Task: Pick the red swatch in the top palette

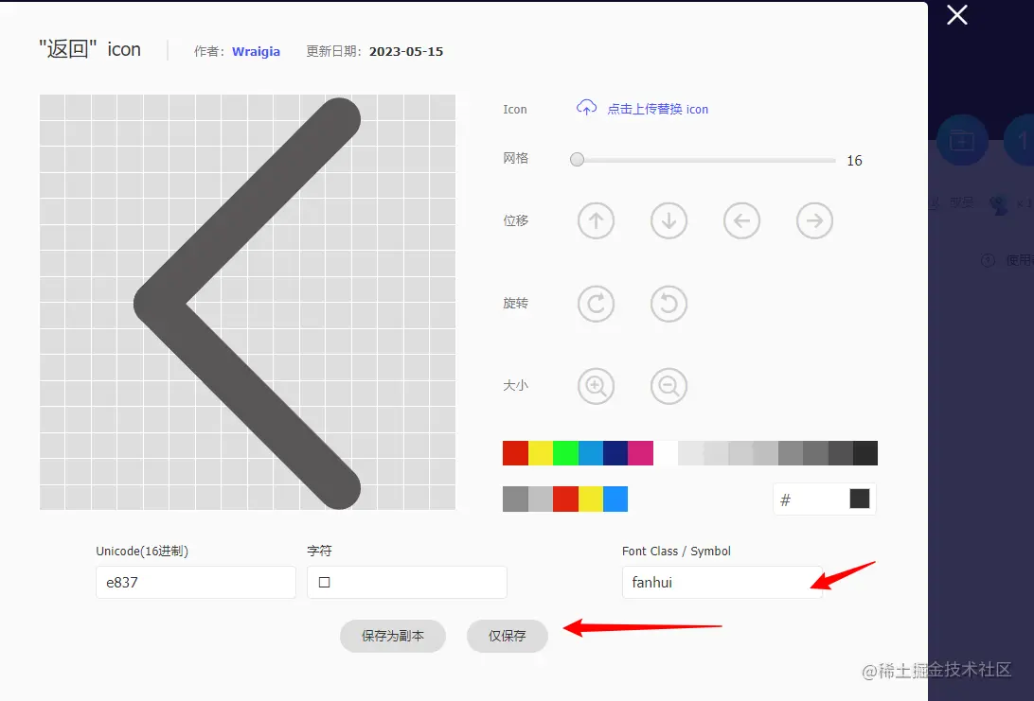Action: coord(515,453)
